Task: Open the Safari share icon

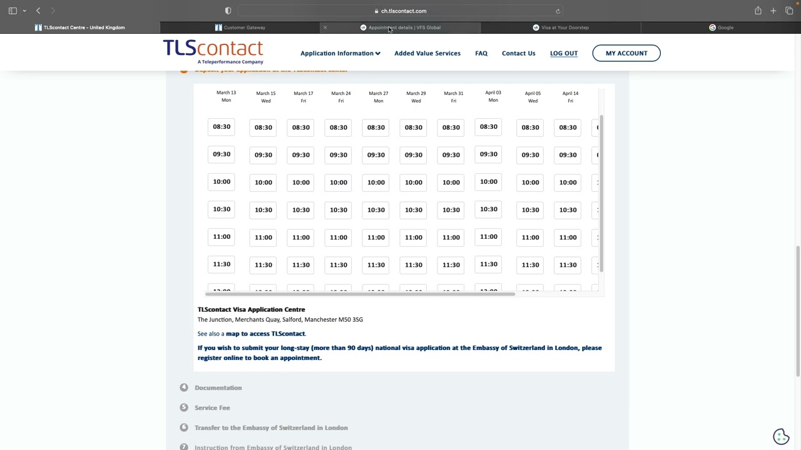Action: pos(758,11)
